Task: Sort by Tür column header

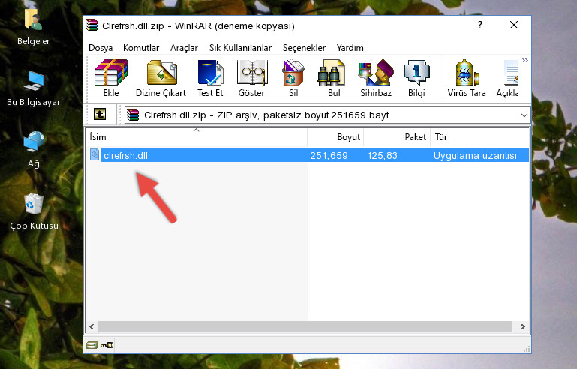Action: (x=480, y=137)
